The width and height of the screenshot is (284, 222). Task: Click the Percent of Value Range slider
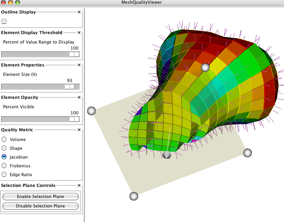(74, 55)
